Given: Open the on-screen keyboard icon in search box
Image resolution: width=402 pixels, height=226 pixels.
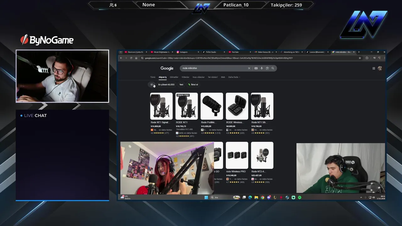Looking at the screenshot, I should point(256,68).
